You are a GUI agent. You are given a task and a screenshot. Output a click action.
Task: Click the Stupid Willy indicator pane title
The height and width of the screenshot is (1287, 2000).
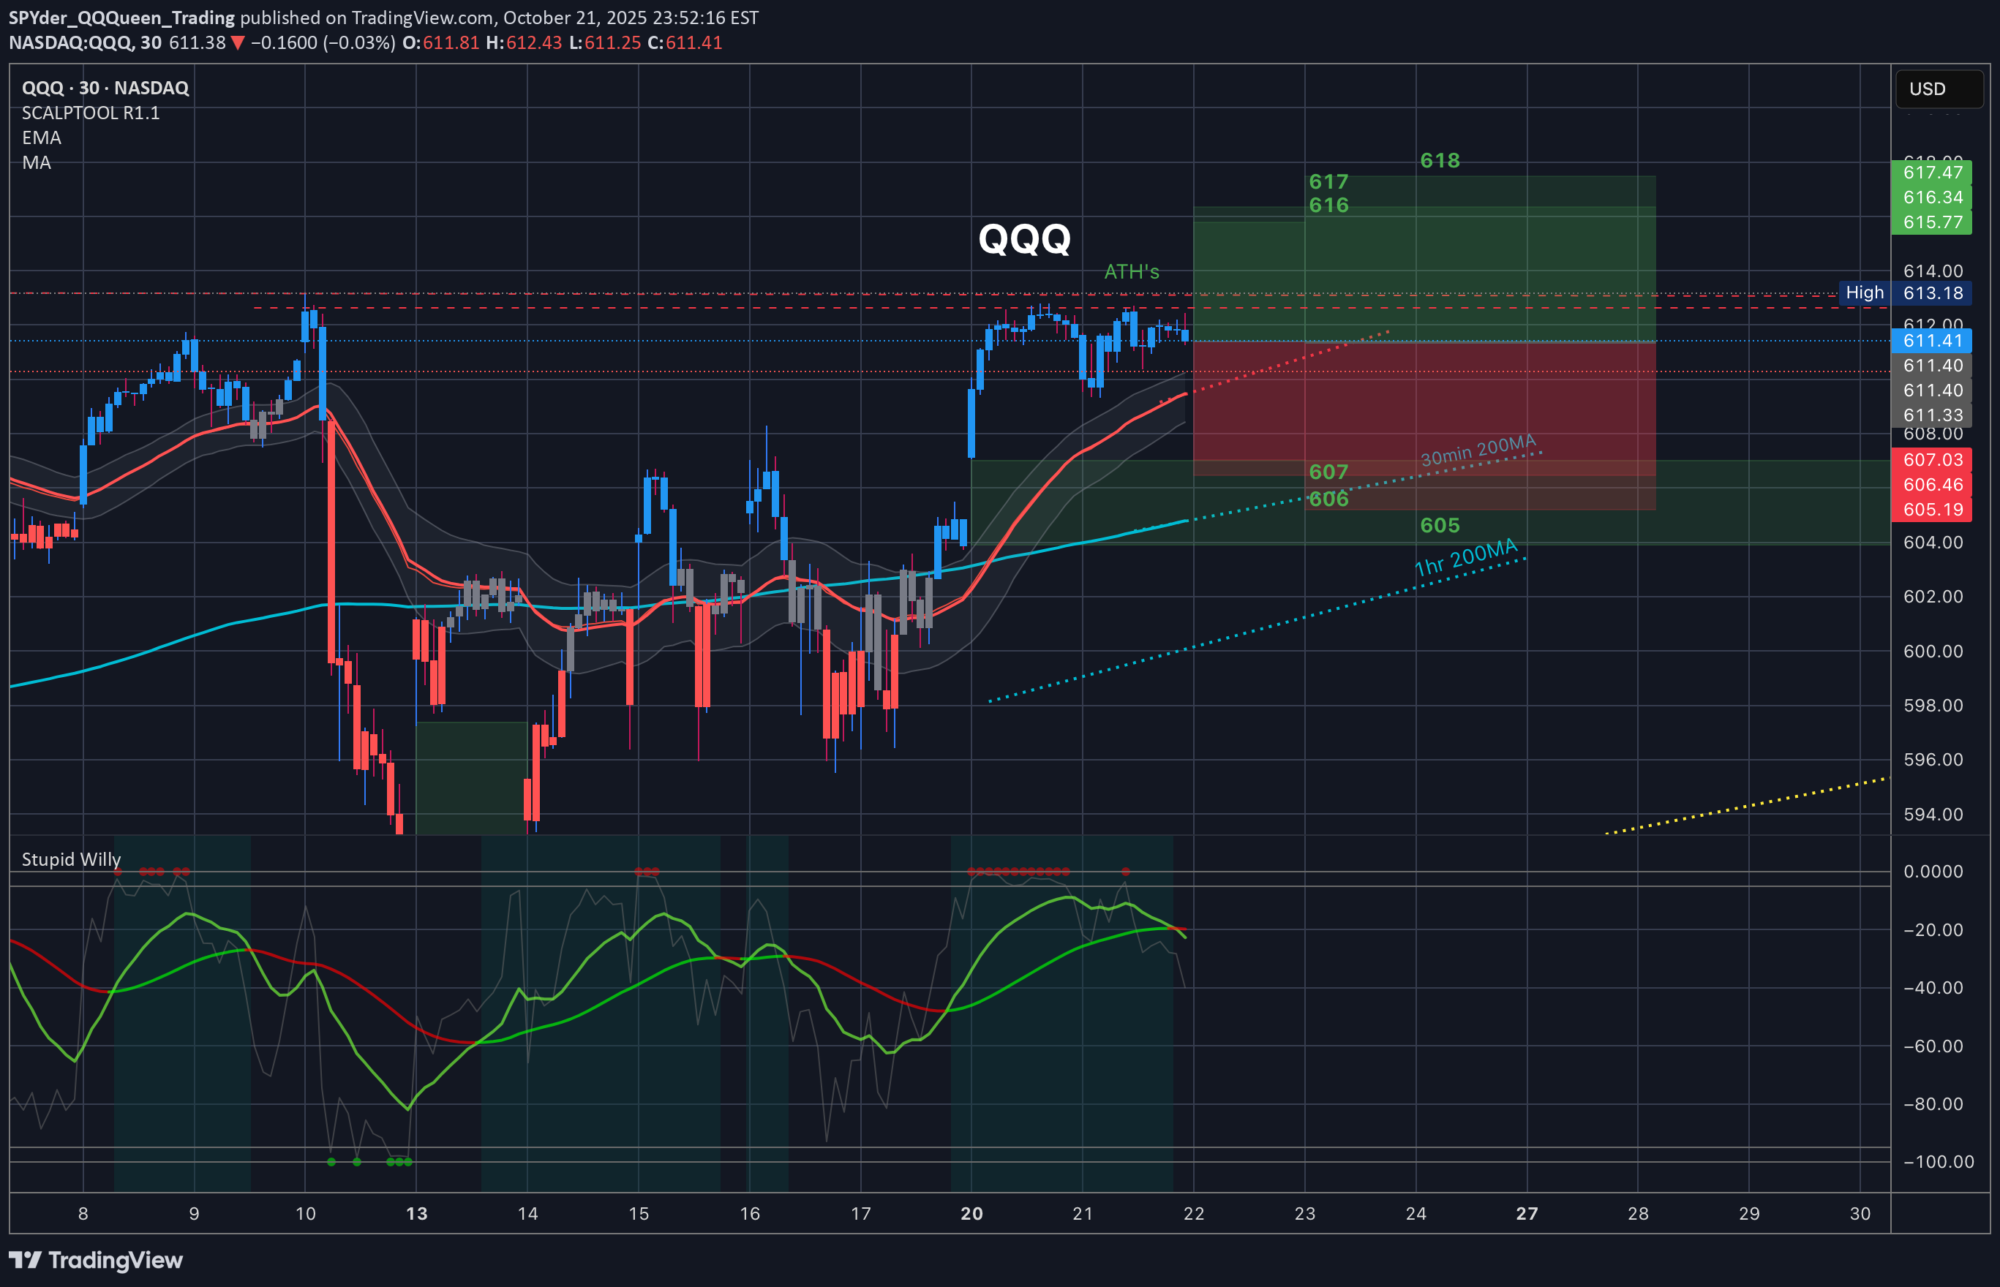71,859
